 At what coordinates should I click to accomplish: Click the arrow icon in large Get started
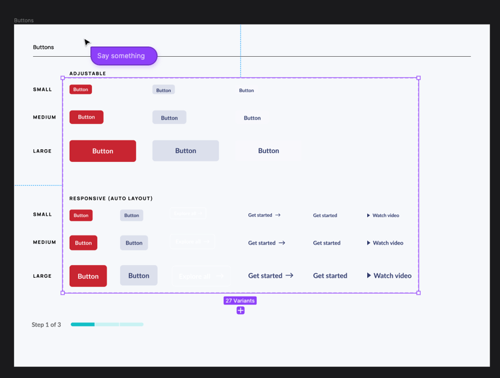[x=288, y=275]
